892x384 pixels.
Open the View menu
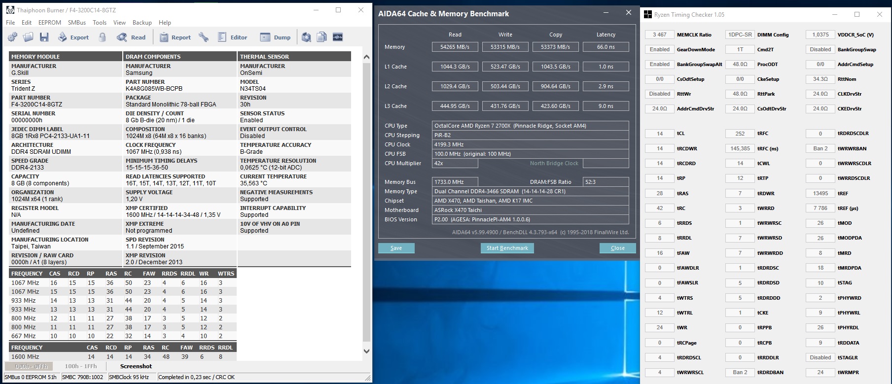120,23
